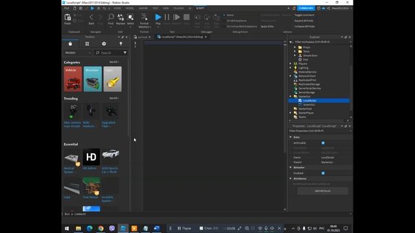Click the help question mark icon
The height and width of the screenshot is (233, 415).
point(318,8)
